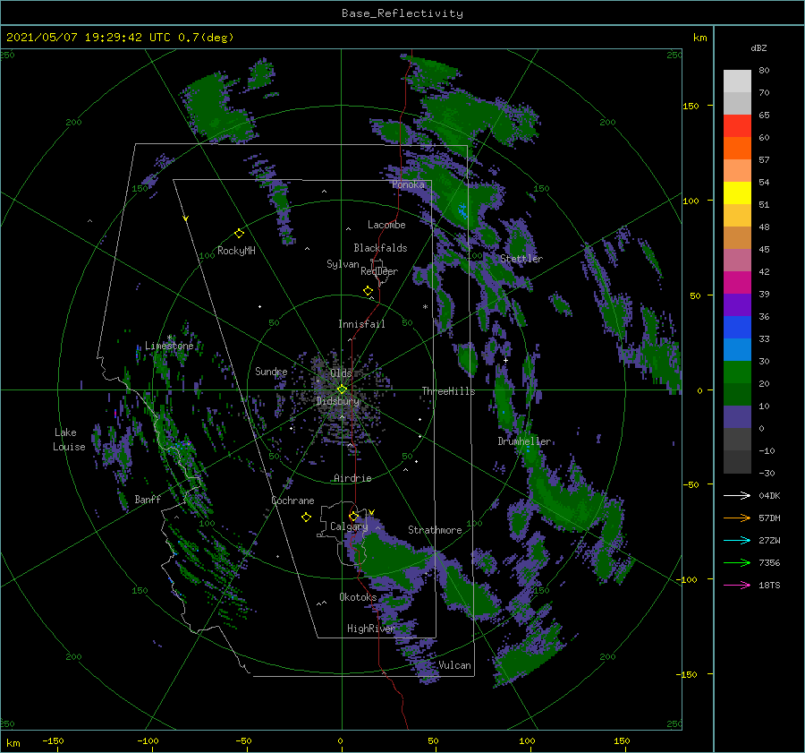
Task: Click the orange 57DM arrow in legend
Action: tap(737, 518)
